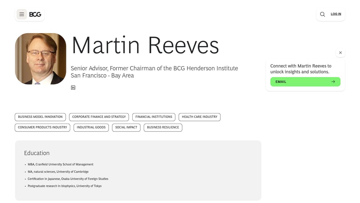
Task: Dismiss the connect panel with the X
Action: click(340, 52)
